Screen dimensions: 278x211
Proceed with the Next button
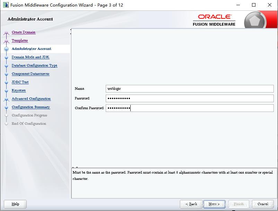[214, 204]
